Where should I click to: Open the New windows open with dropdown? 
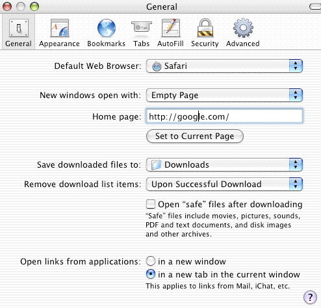[224, 95]
